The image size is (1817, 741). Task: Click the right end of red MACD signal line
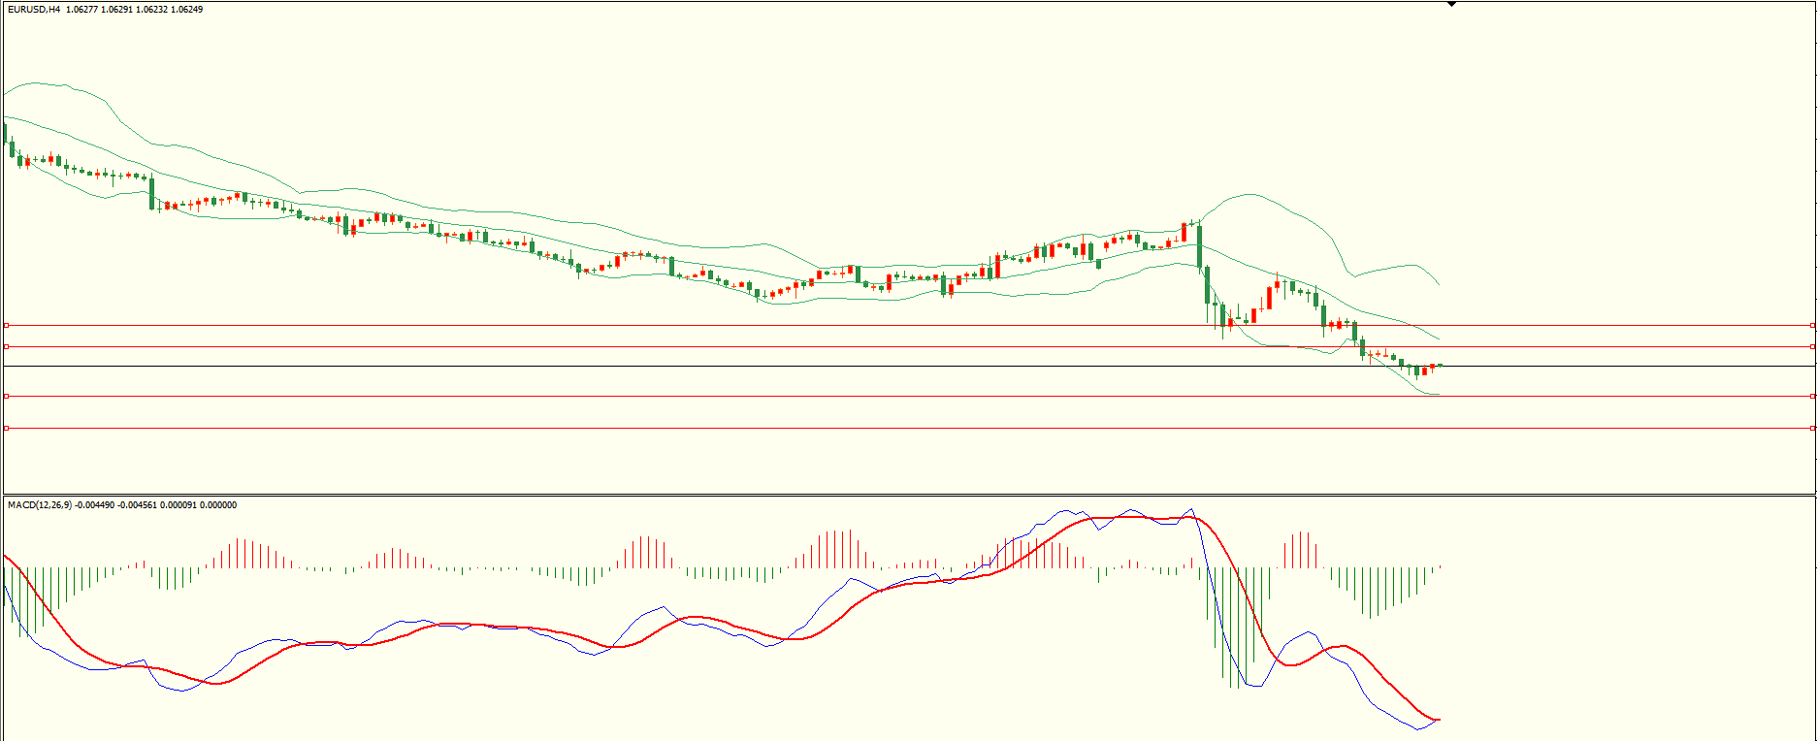[1439, 720]
